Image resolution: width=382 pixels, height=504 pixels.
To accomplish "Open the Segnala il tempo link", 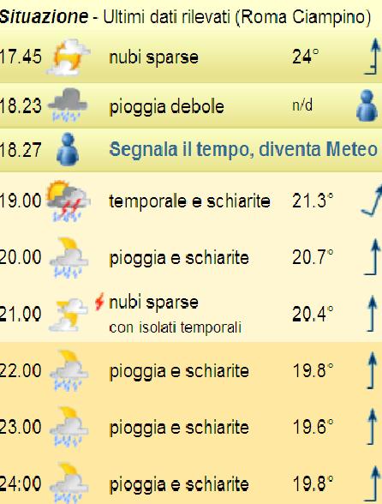I will [243, 149].
